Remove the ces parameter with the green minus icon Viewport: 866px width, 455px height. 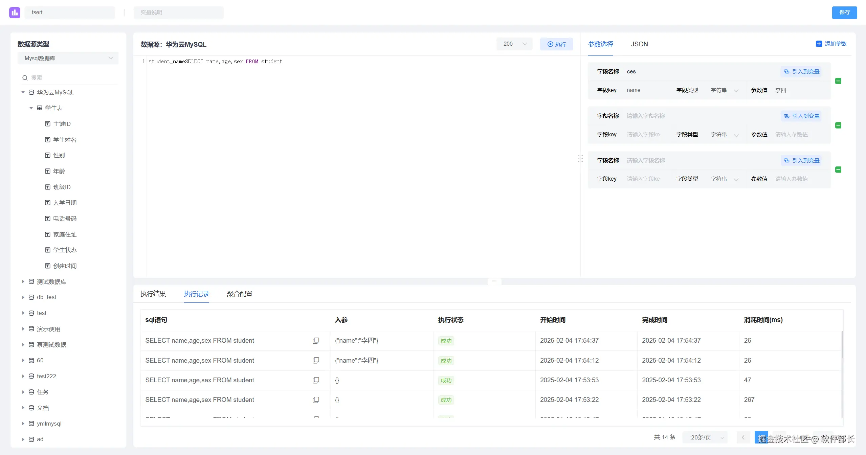click(x=838, y=81)
